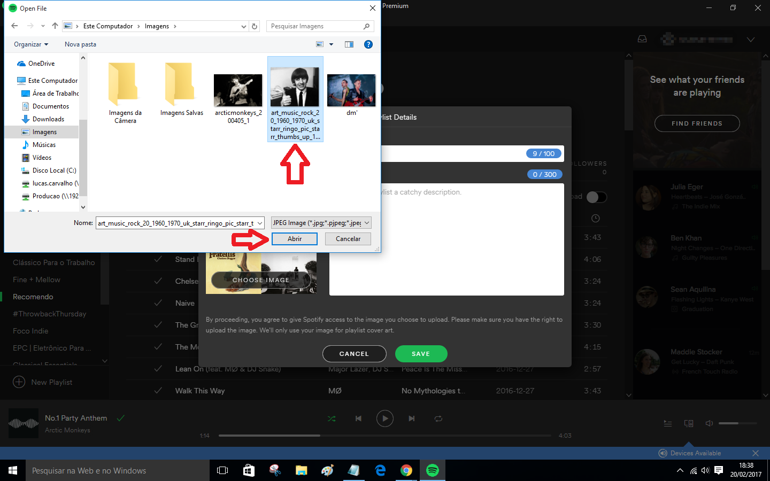Click FIND FRIENDS button
Screen dimensions: 770x481
coord(697,123)
